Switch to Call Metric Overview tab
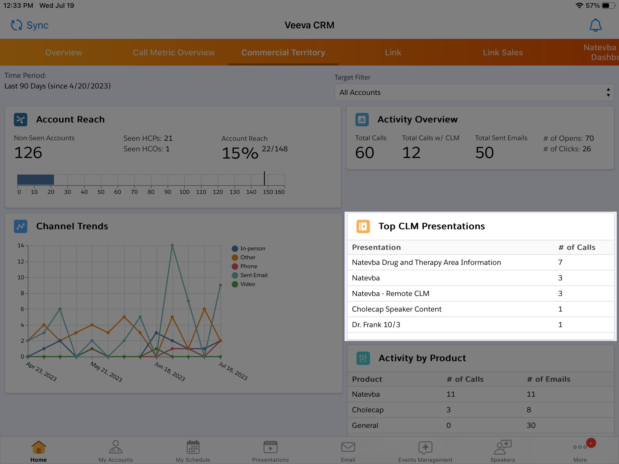 tap(173, 53)
